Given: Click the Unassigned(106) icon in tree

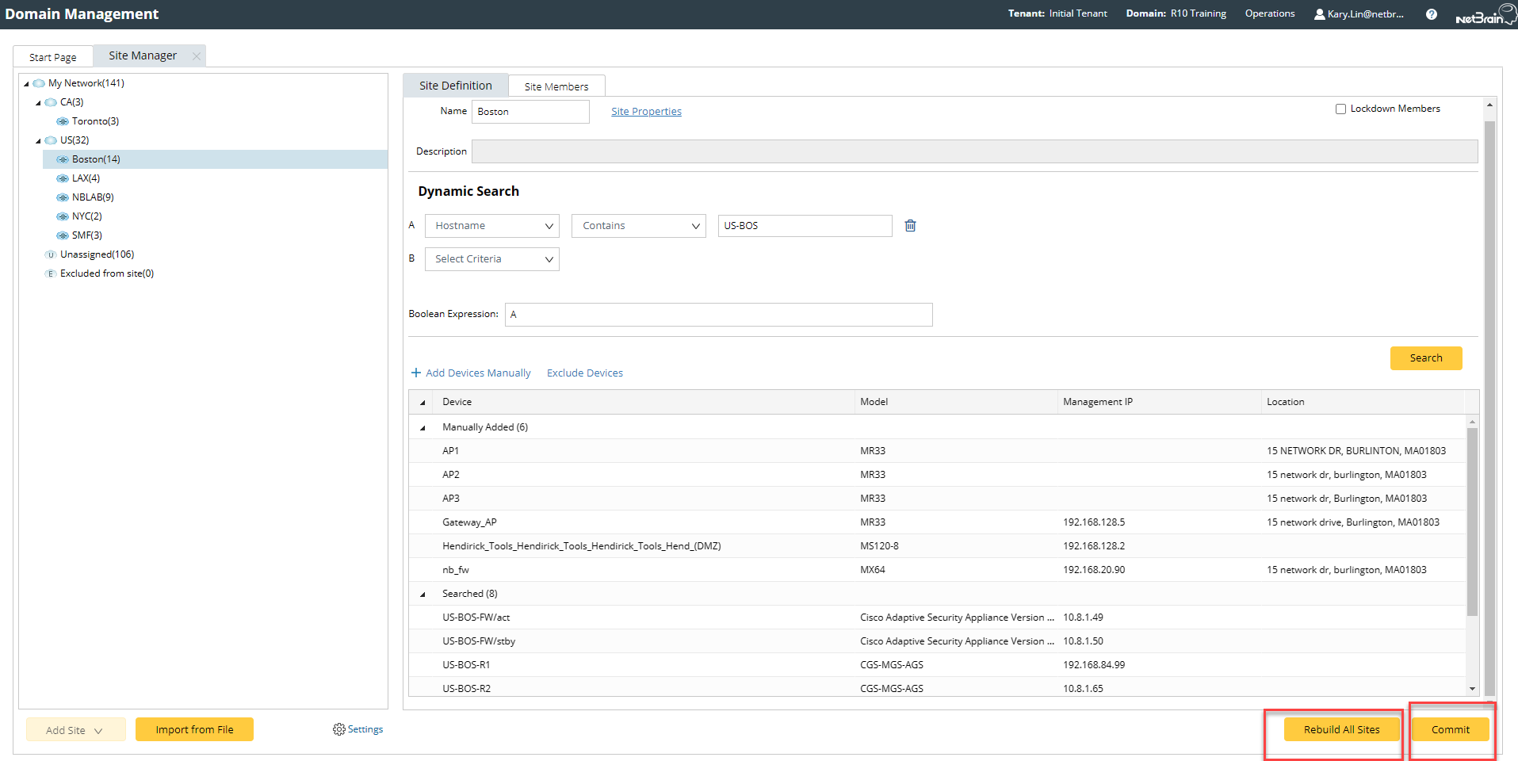Looking at the screenshot, I should click(51, 254).
